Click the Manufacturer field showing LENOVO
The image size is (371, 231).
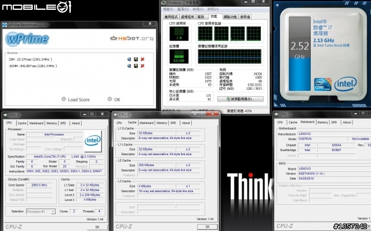[x=334, y=134]
